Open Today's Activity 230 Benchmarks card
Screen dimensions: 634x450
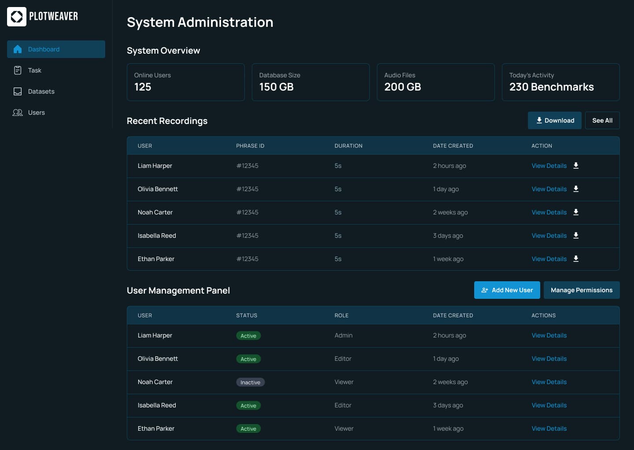tap(561, 82)
